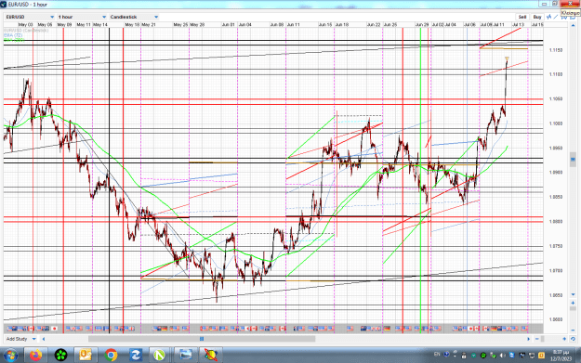Open the Candlestick chart type dropdown
Screen dimensions: 581x363
pyautogui.click(x=134, y=17)
